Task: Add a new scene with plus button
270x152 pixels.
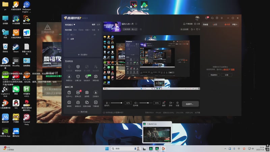Action: click(98, 30)
